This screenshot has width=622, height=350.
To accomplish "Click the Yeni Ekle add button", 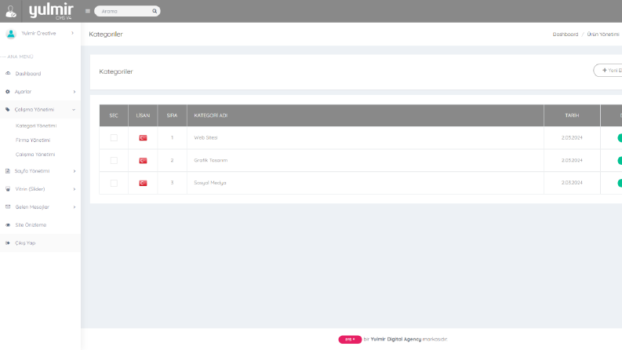I will point(608,71).
